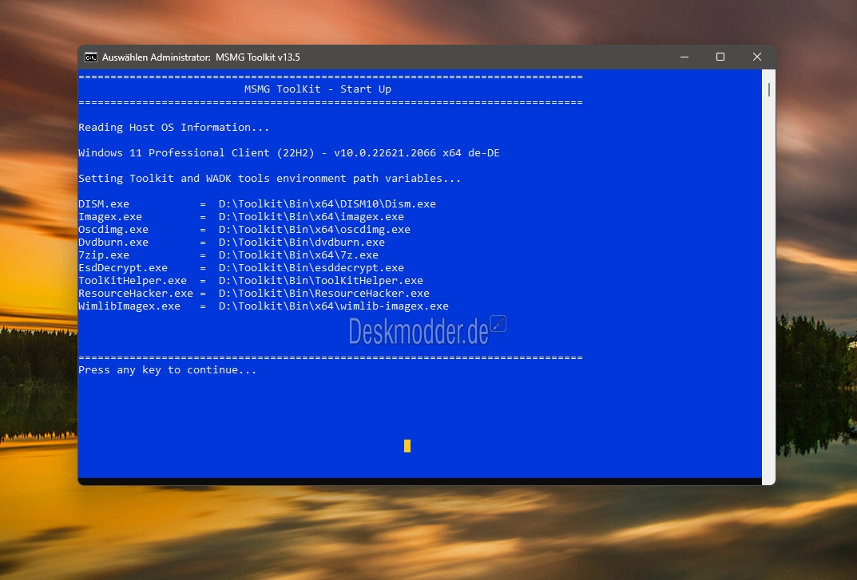This screenshot has height=580, width=857.
Task: Click the 'ToolKitHelper.exe' label
Action: click(x=133, y=281)
